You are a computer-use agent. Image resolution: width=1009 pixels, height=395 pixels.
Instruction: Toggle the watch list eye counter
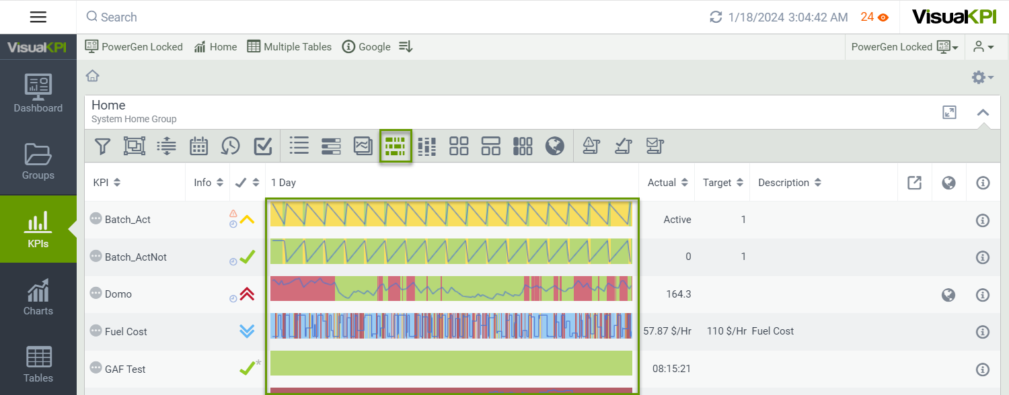(x=874, y=17)
